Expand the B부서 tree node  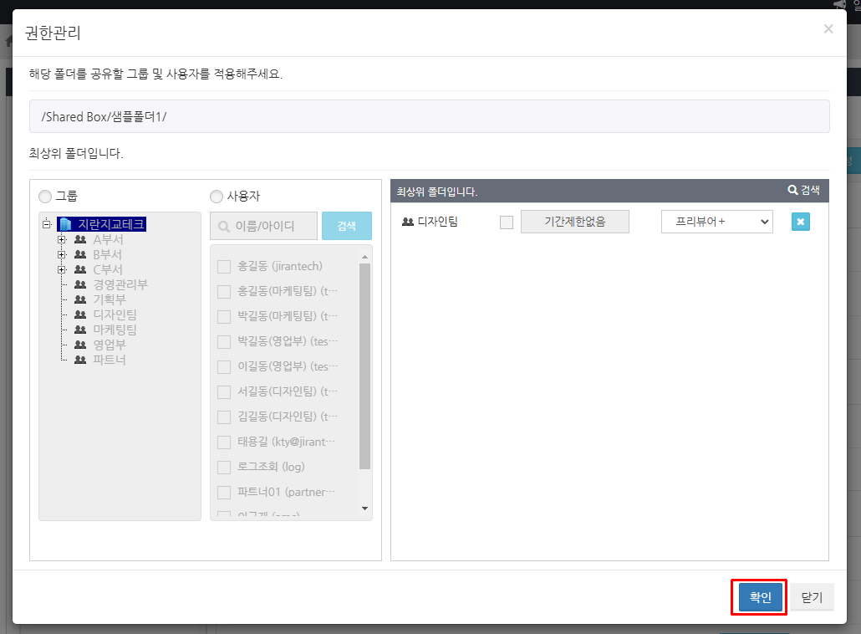tap(62, 254)
